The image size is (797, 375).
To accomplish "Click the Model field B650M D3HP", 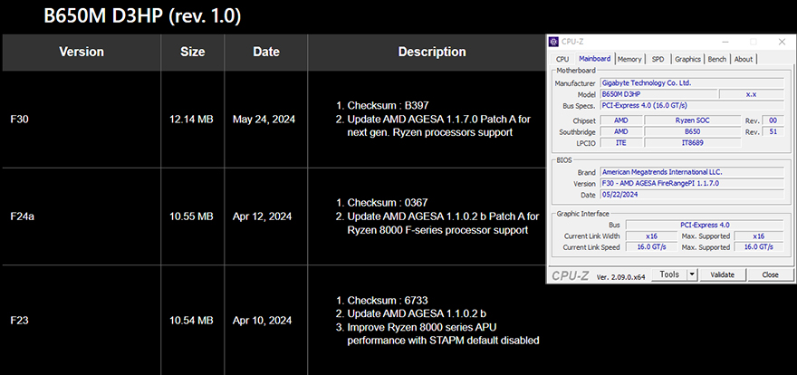I will (x=658, y=94).
